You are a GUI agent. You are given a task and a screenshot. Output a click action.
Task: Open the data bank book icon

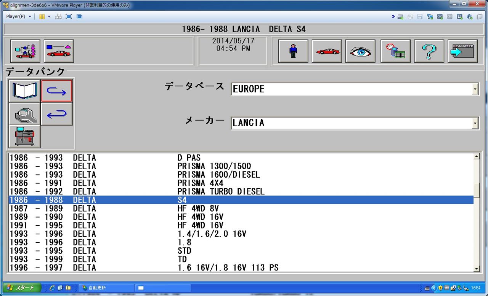click(25, 91)
